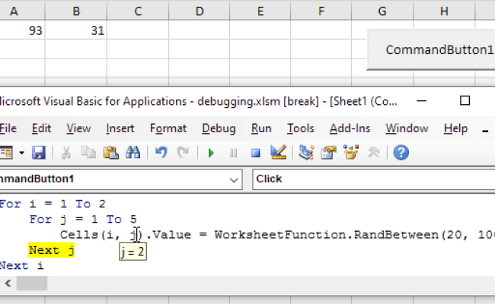Click the For i = 1 To 2 line
This screenshot has height=304, width=495.
pos(53,204)
